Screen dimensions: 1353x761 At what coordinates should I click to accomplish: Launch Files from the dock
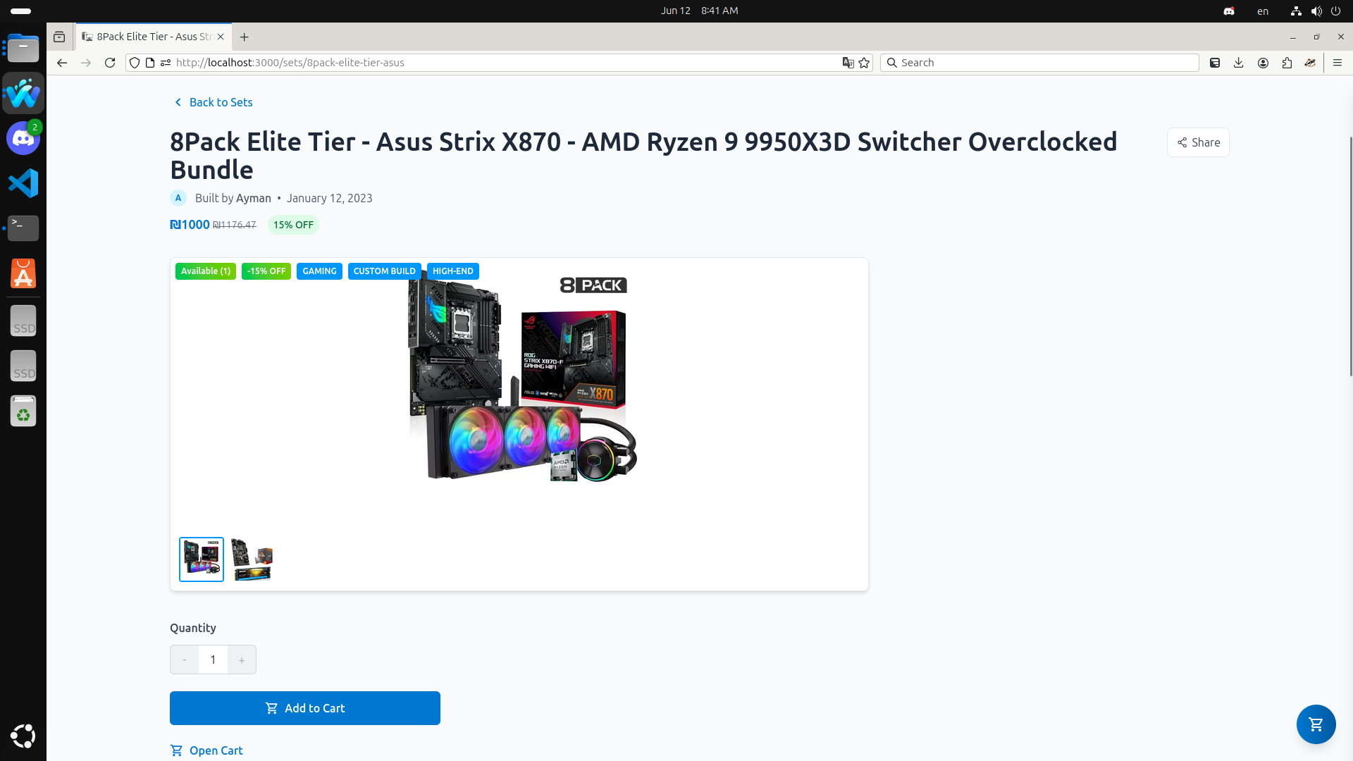click(x=23, y=49)
